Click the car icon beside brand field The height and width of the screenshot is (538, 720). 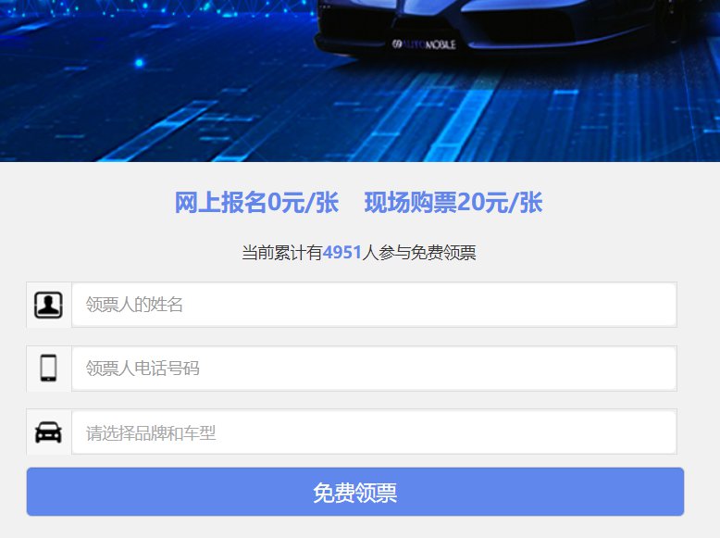(x=48, y=432)
